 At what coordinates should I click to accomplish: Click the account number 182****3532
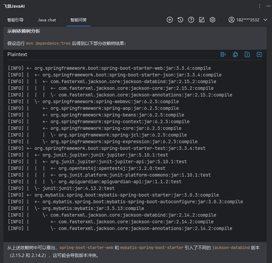click(x=248, y=20)
